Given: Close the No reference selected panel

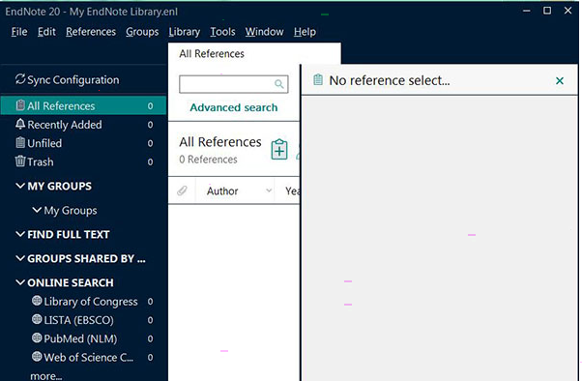Looking at the screenshot, I should click(560, 80).
